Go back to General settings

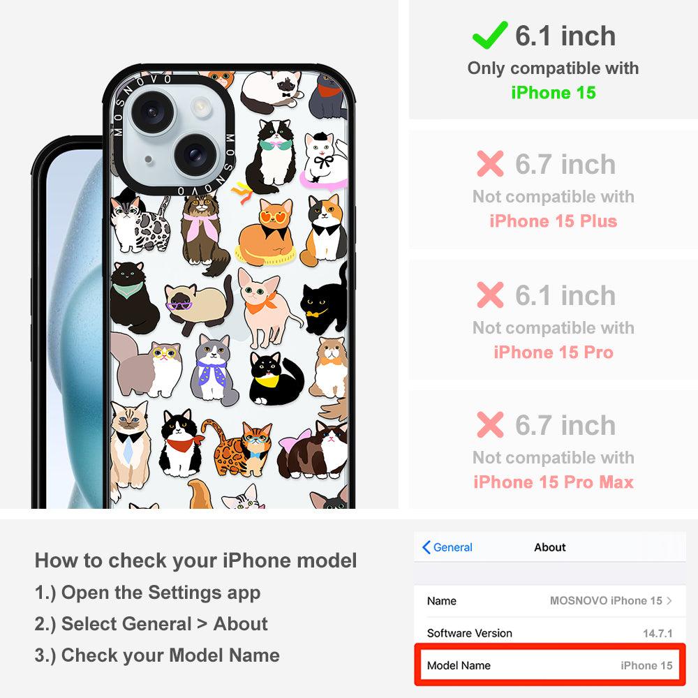[447, 547]
